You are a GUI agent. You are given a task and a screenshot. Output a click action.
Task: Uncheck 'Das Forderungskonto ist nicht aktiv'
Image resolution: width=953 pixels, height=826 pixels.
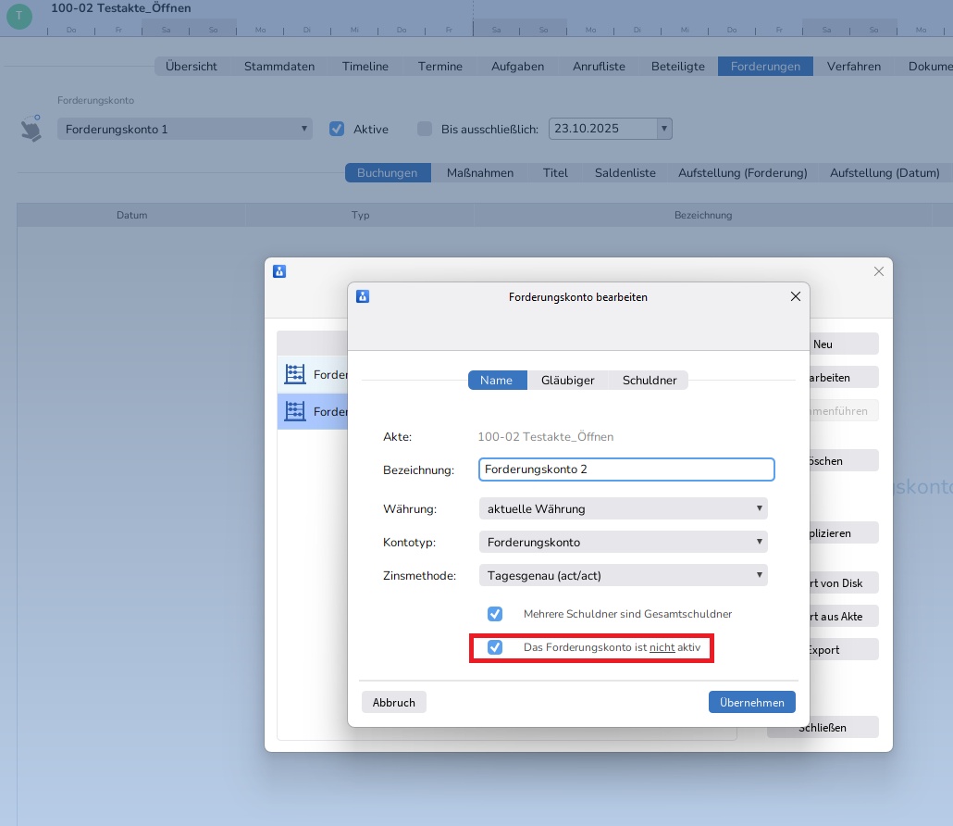(x=495, y=647)
